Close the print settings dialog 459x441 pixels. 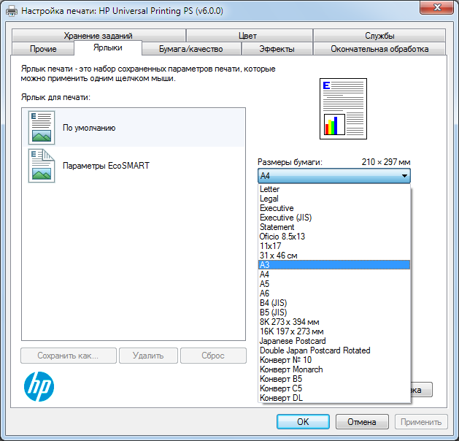[x=437, y=7]
